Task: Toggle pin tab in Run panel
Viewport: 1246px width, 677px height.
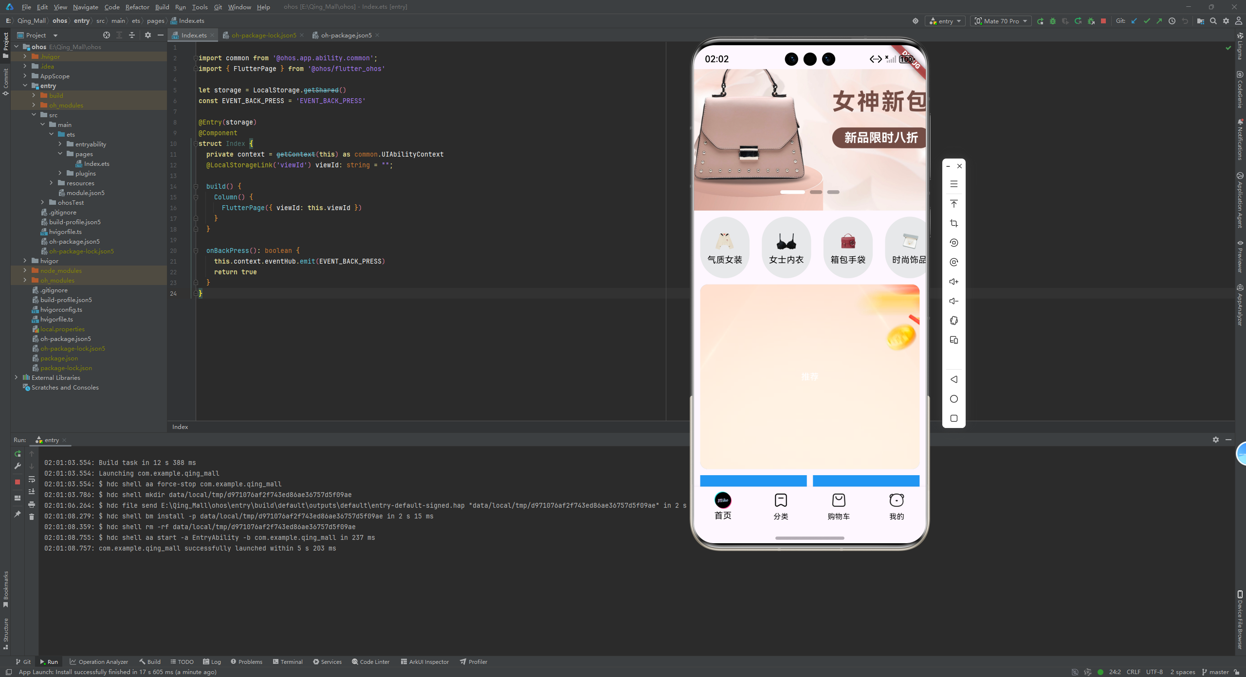Action: pyautogui.click(x=18, y=514)
